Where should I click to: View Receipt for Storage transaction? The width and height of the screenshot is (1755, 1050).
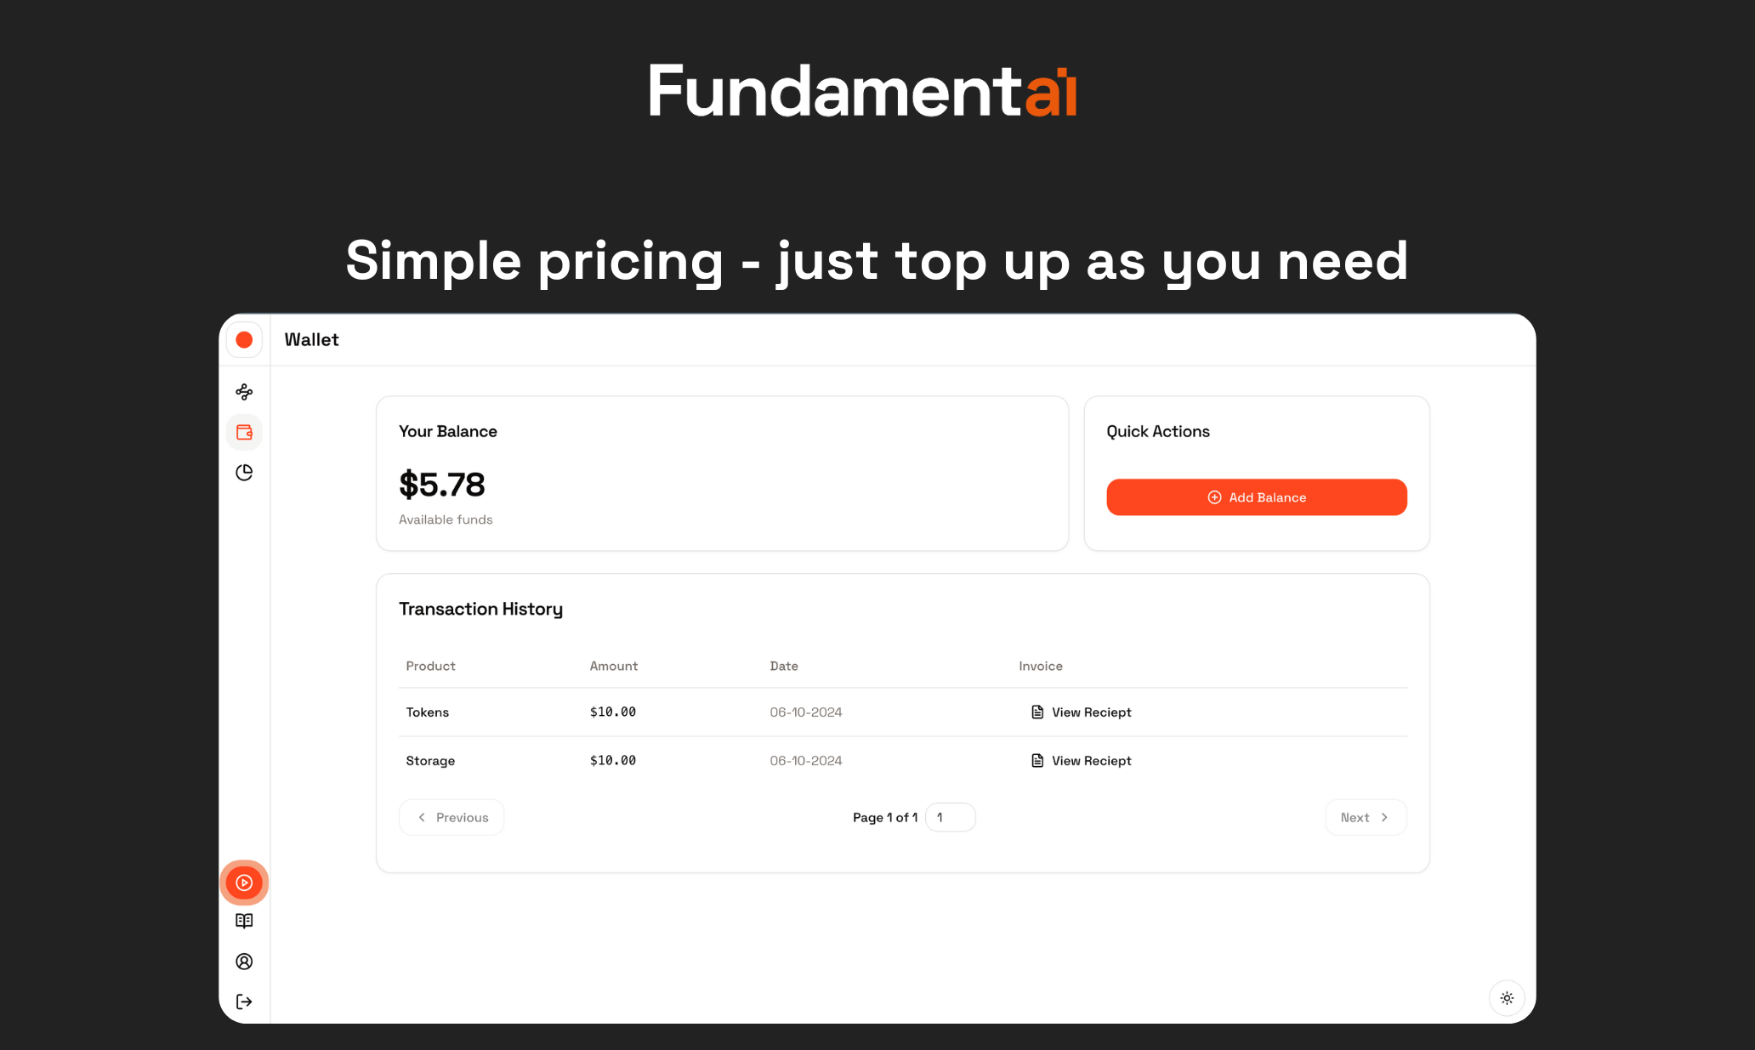(1082, 761)
